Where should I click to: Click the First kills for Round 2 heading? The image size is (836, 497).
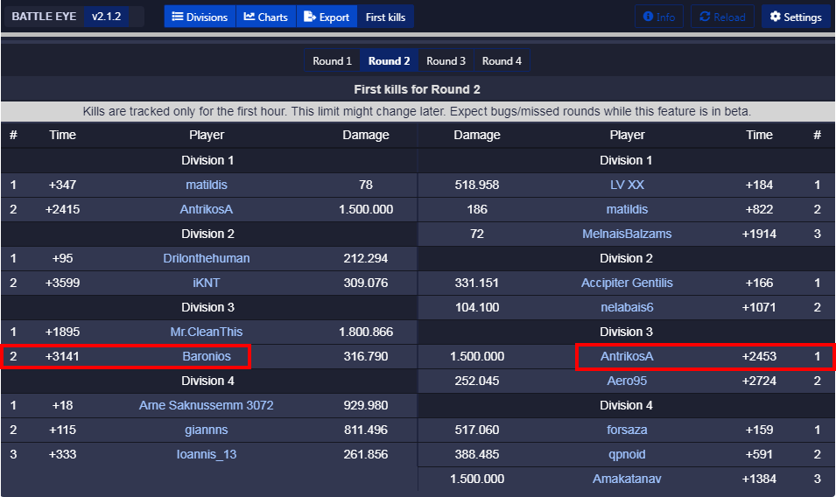point(417,89)
